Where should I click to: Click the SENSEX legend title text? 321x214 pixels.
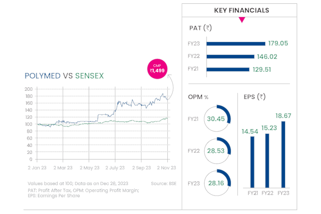click(x=90, y=76)
